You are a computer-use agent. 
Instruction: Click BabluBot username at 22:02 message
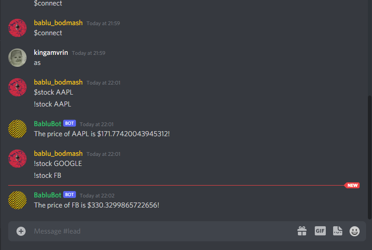click(x=48, y=195)
